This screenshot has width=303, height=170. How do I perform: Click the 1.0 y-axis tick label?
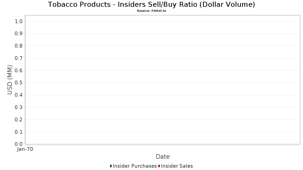pyautogui.click(x=19, y=21)
